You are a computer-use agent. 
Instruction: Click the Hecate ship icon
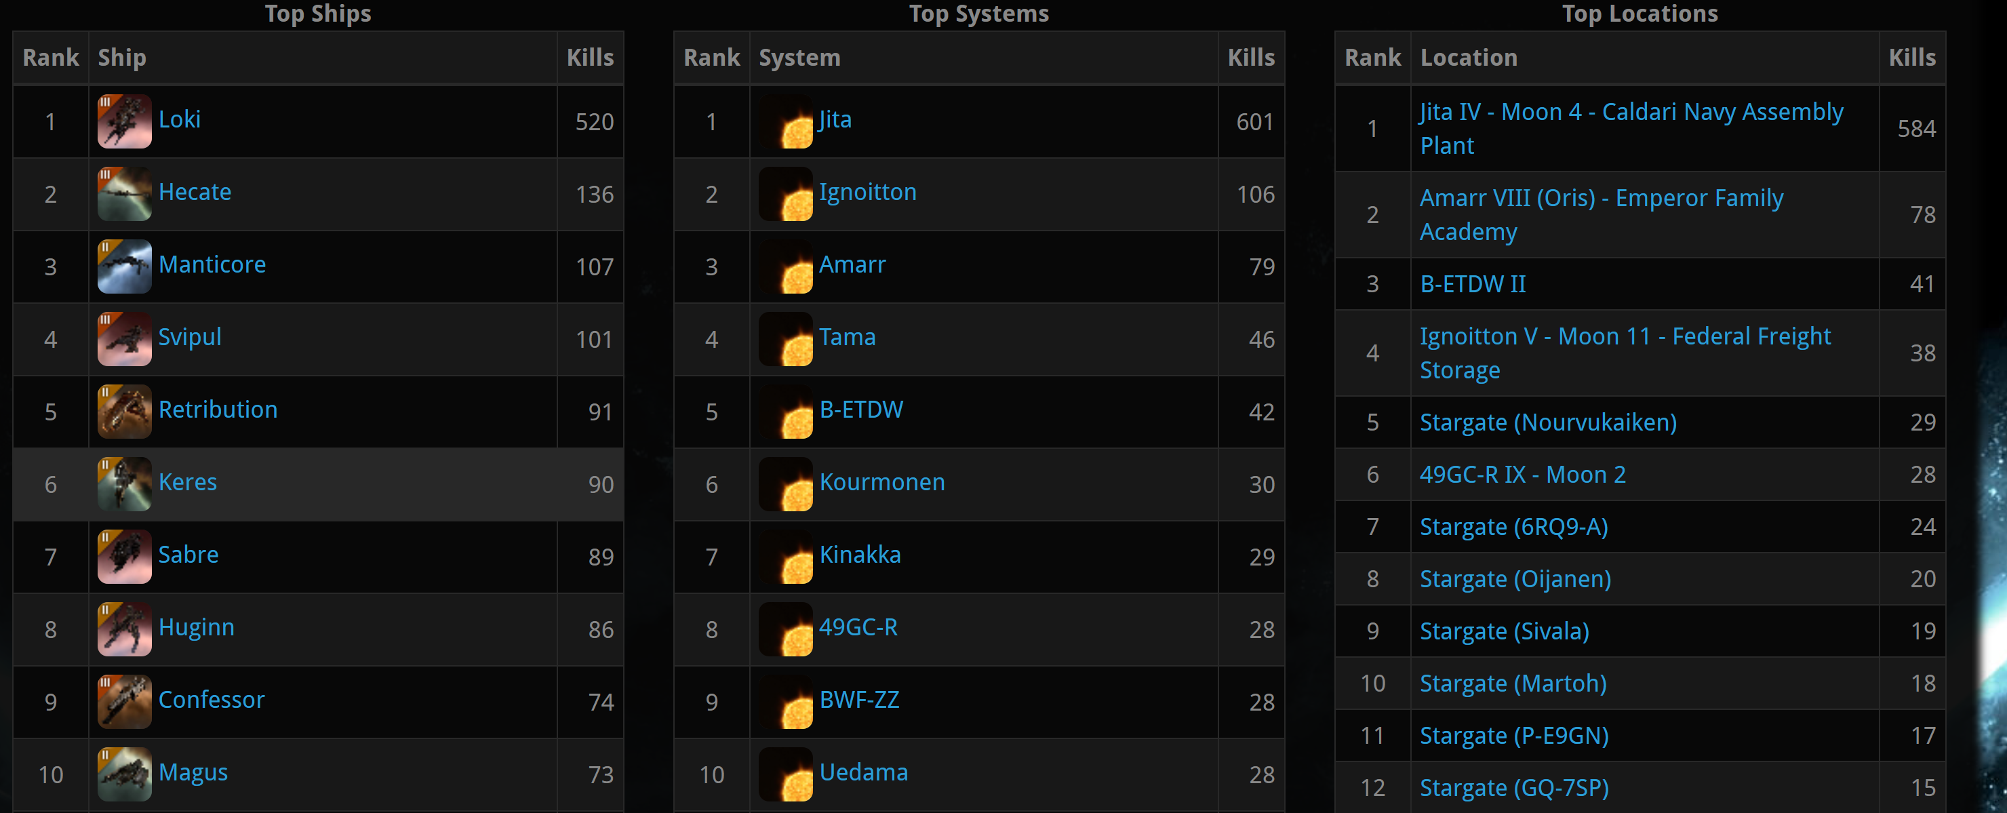point(125,193)
